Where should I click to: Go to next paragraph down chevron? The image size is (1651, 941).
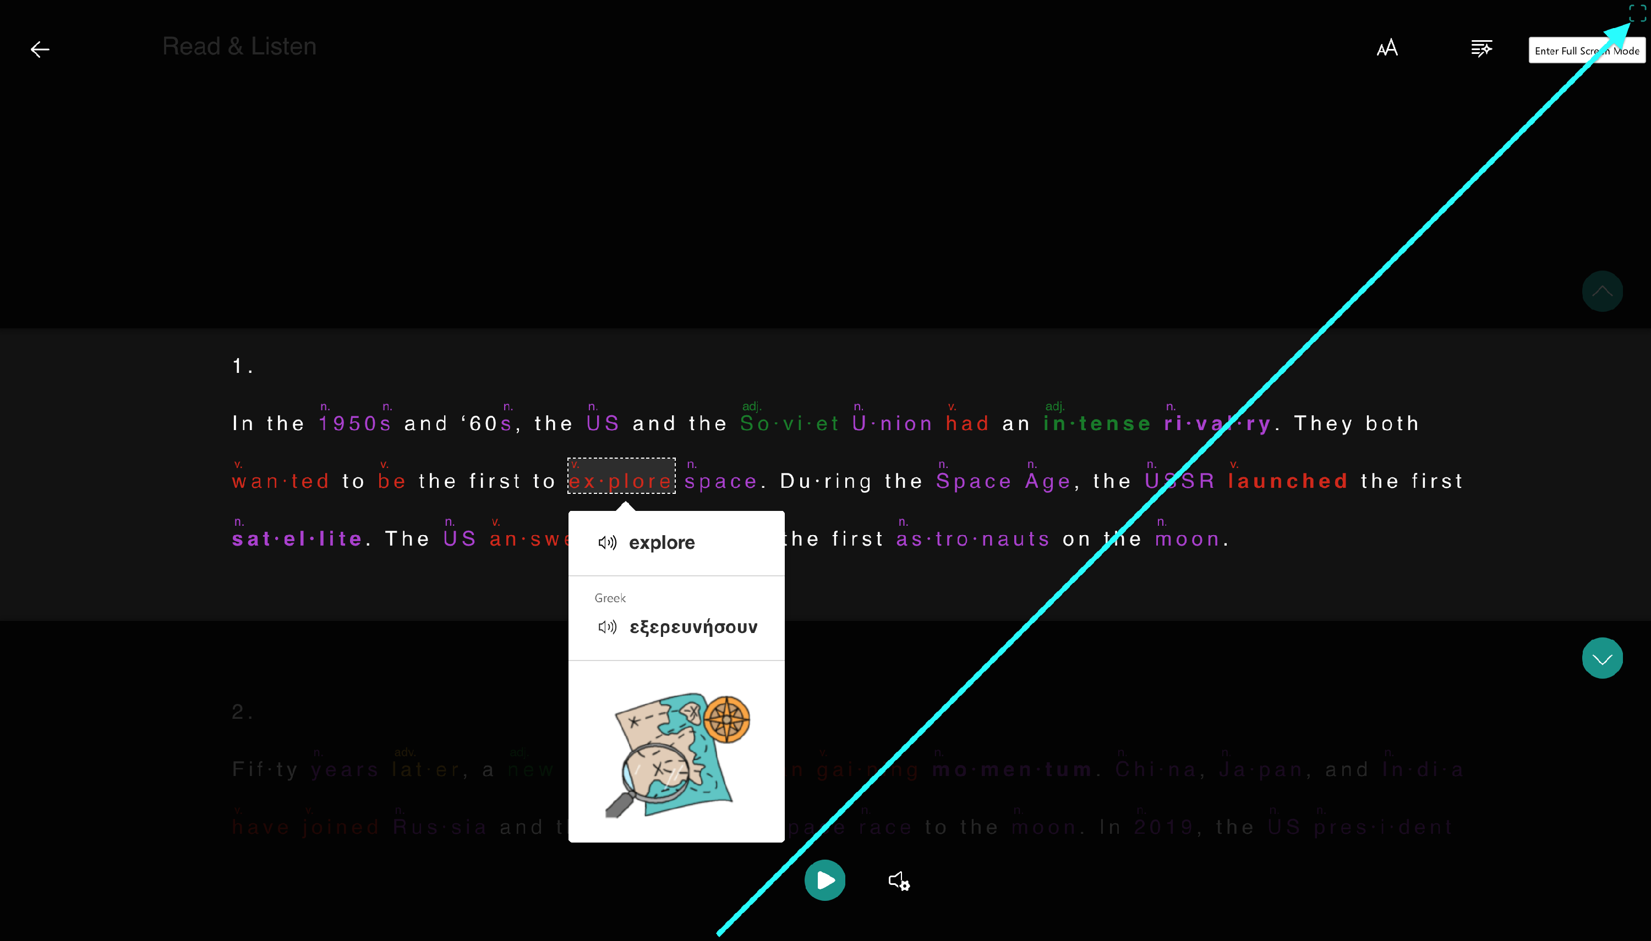[x=1601, y=658]
